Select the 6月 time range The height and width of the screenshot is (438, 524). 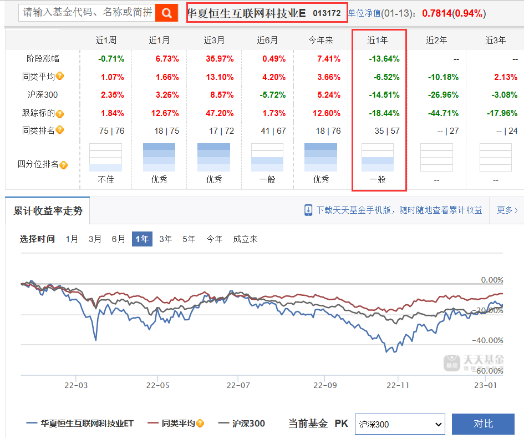[x=118, y=239]
